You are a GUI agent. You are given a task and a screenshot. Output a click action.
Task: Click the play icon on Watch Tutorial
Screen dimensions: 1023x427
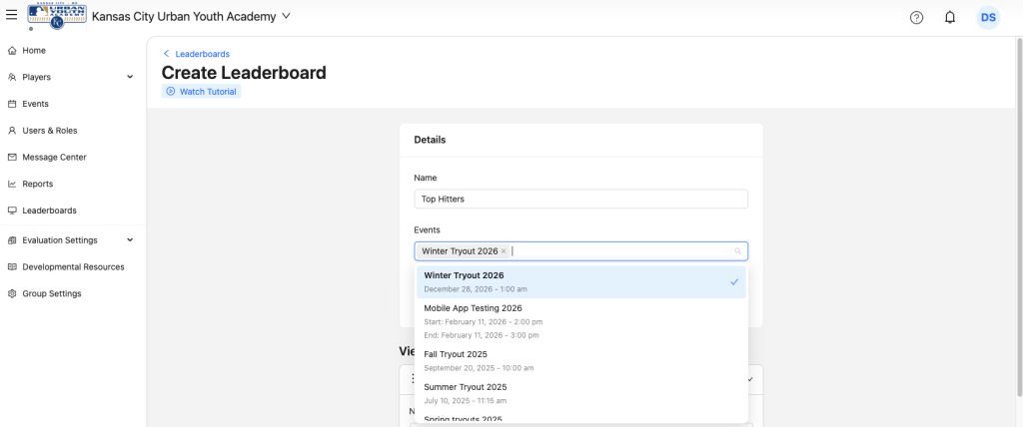coord(171,92)
